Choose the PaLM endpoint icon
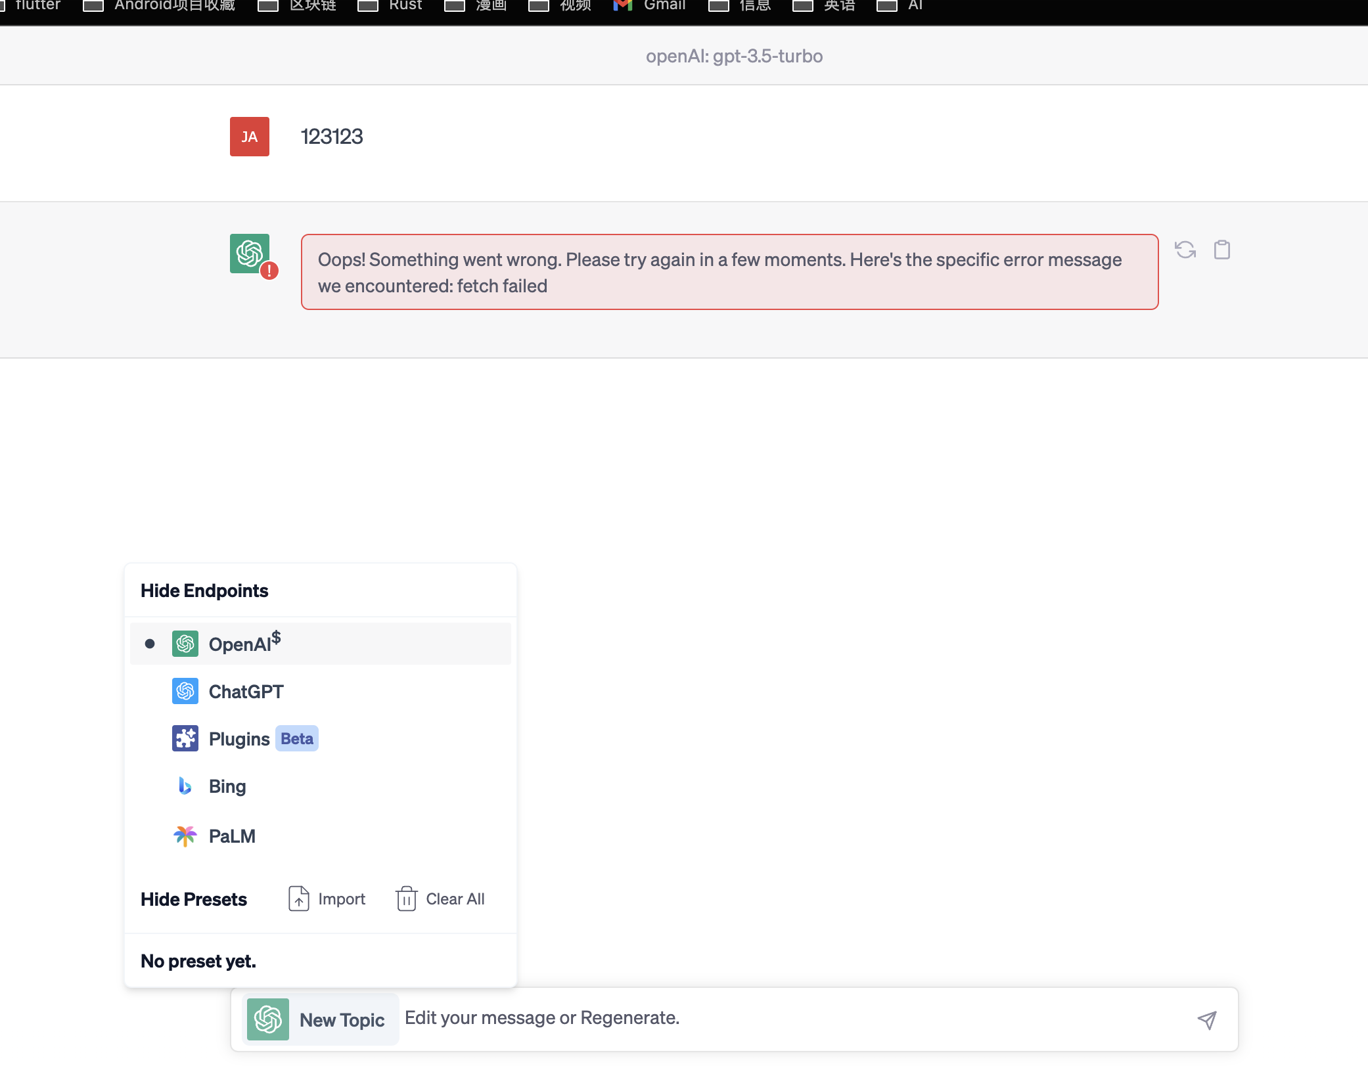The width and height of the screenshot is (1368, 1068). 185,835
